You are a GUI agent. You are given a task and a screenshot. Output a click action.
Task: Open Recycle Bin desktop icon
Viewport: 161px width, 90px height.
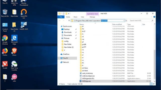(5, 13)
